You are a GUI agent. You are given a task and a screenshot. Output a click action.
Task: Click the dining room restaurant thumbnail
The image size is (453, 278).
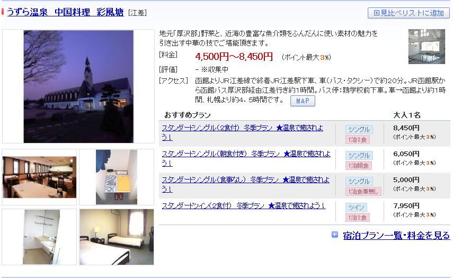pyautogui.click(x=40, y=177)
